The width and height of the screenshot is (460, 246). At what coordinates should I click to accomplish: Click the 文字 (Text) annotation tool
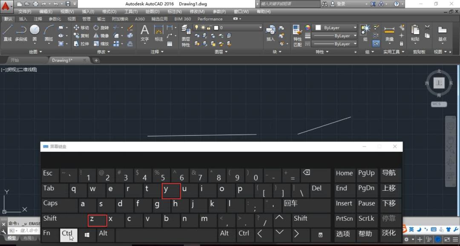(145, 33)
